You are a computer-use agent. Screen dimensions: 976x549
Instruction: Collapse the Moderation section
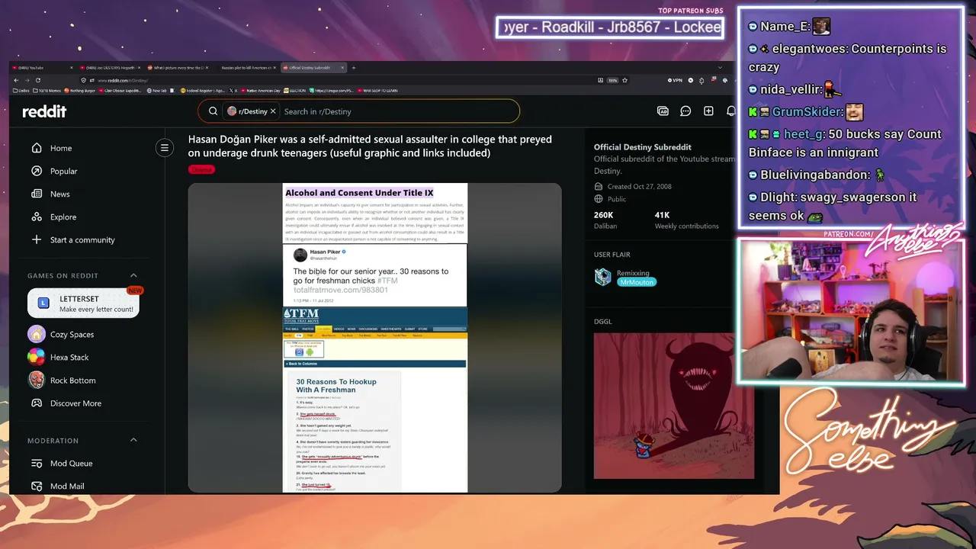133,440
